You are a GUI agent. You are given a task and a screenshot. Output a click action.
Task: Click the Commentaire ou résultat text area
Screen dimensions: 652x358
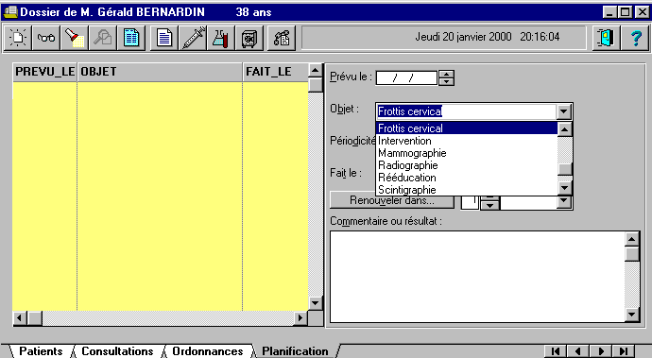pyautogui.click(x=477, y=277)
